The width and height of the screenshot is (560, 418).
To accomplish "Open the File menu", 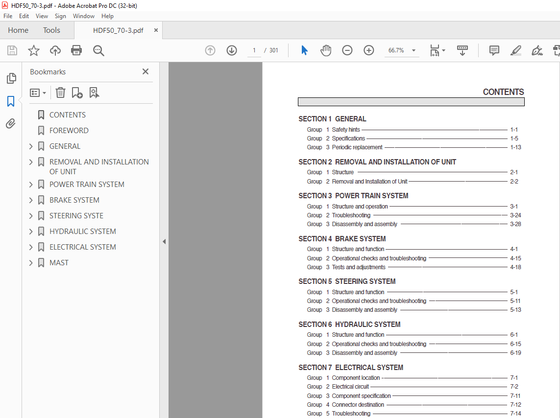I will tap(8, 16).
